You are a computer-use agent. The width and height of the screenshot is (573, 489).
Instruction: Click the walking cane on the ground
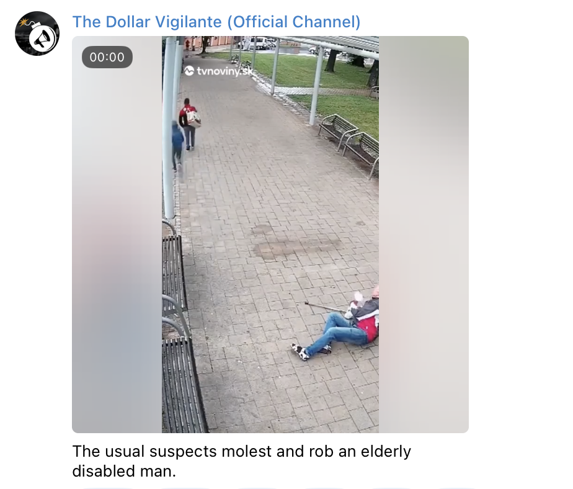pyautogui.click(x=325, y=307)
